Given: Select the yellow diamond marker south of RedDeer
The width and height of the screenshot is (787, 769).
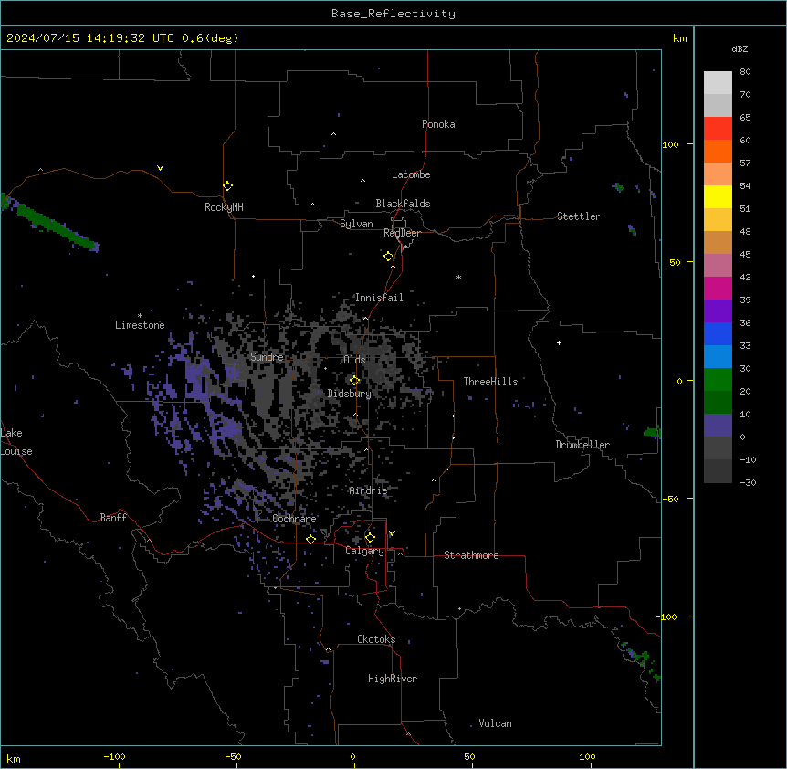Looking at the screenshot, I should click(x=389, y=257).
